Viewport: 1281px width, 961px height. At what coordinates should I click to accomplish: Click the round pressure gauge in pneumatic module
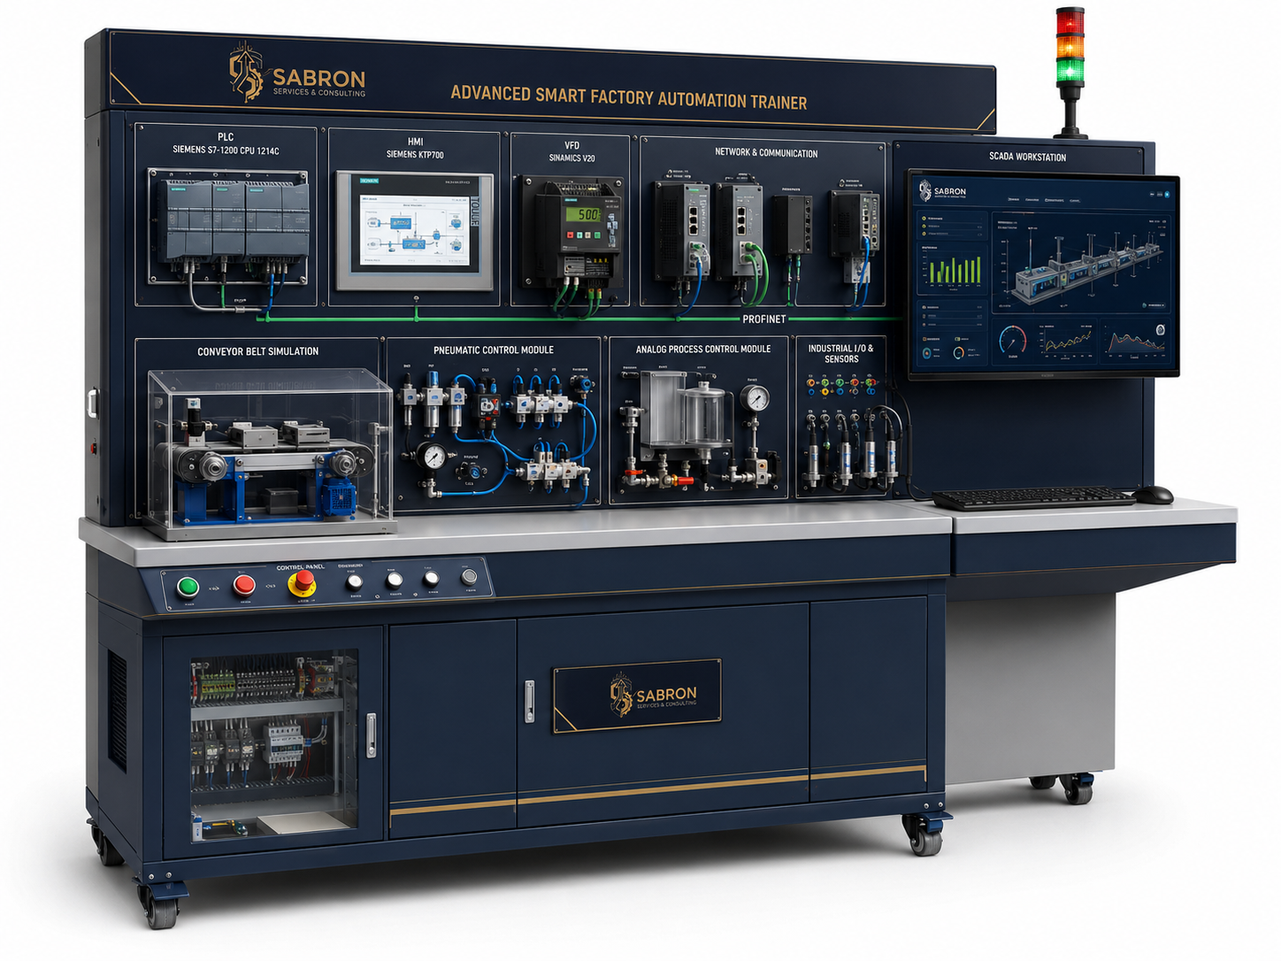433,457
